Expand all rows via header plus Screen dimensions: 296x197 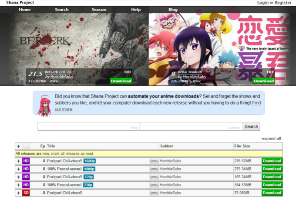click(18, 146)
